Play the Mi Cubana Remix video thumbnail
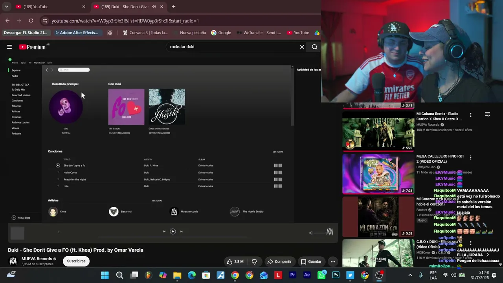 pyautogui.click(x=378, y=132)
